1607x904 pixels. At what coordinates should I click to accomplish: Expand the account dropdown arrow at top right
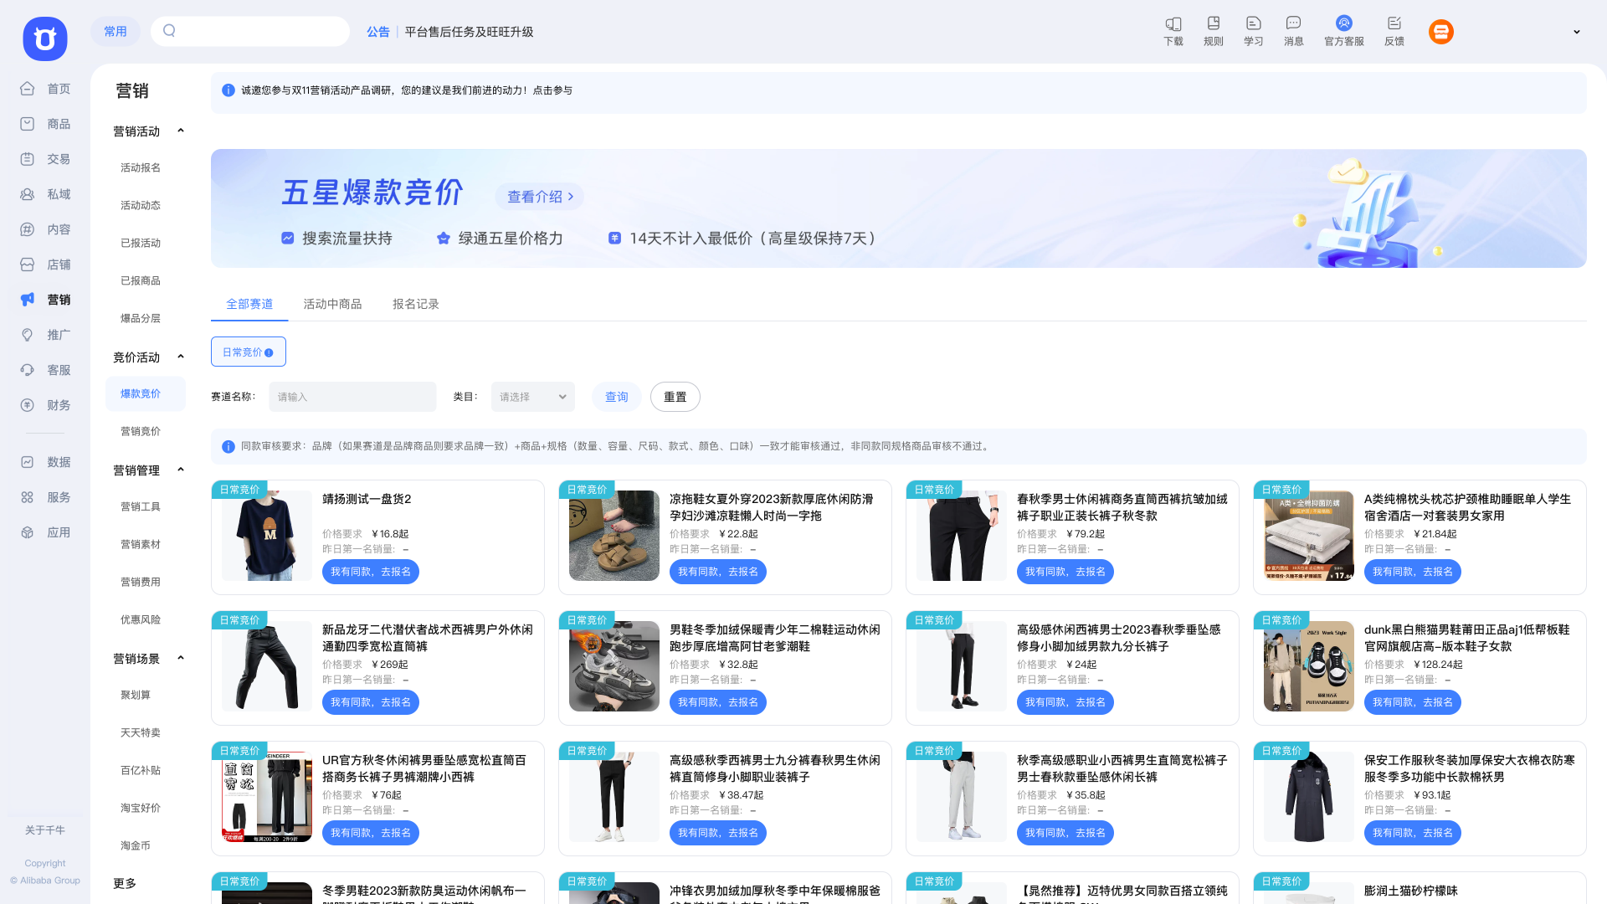pyautogui.click(x=1577, y=32)
